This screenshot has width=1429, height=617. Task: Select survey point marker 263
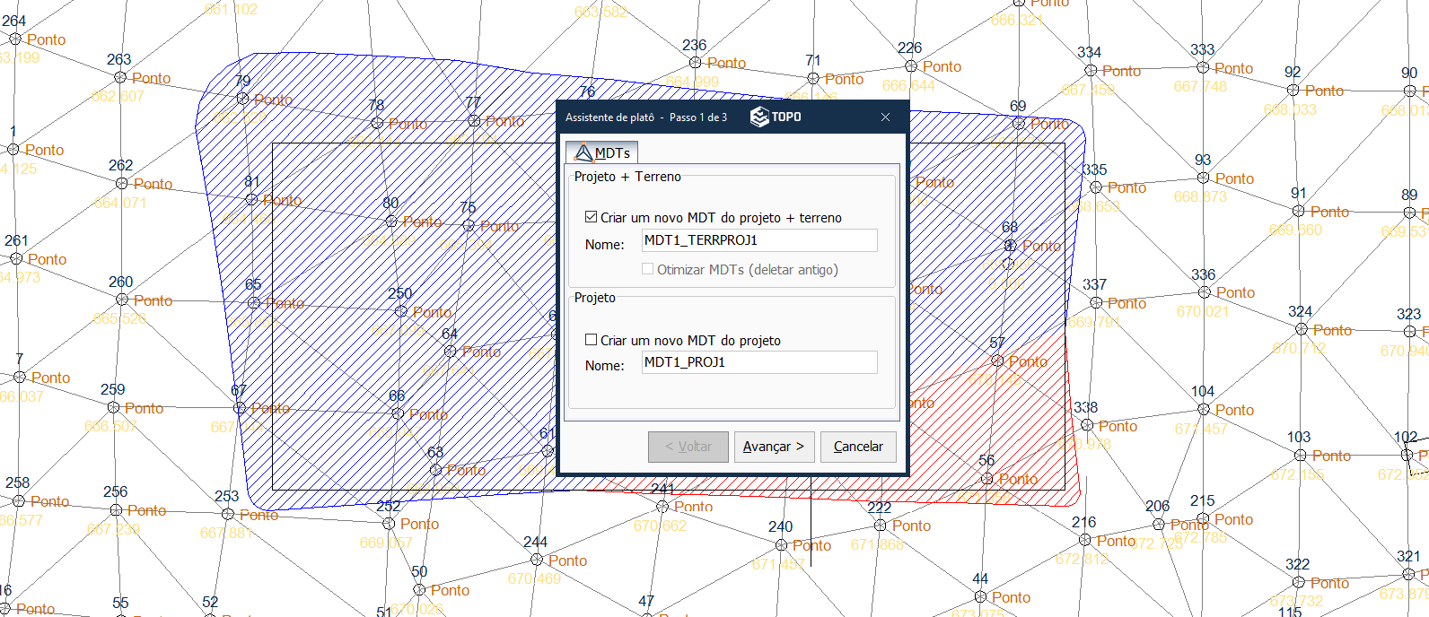click(121, 78)
